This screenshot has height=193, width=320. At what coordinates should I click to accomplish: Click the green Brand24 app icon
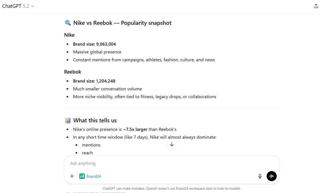[x=82, y=176]
